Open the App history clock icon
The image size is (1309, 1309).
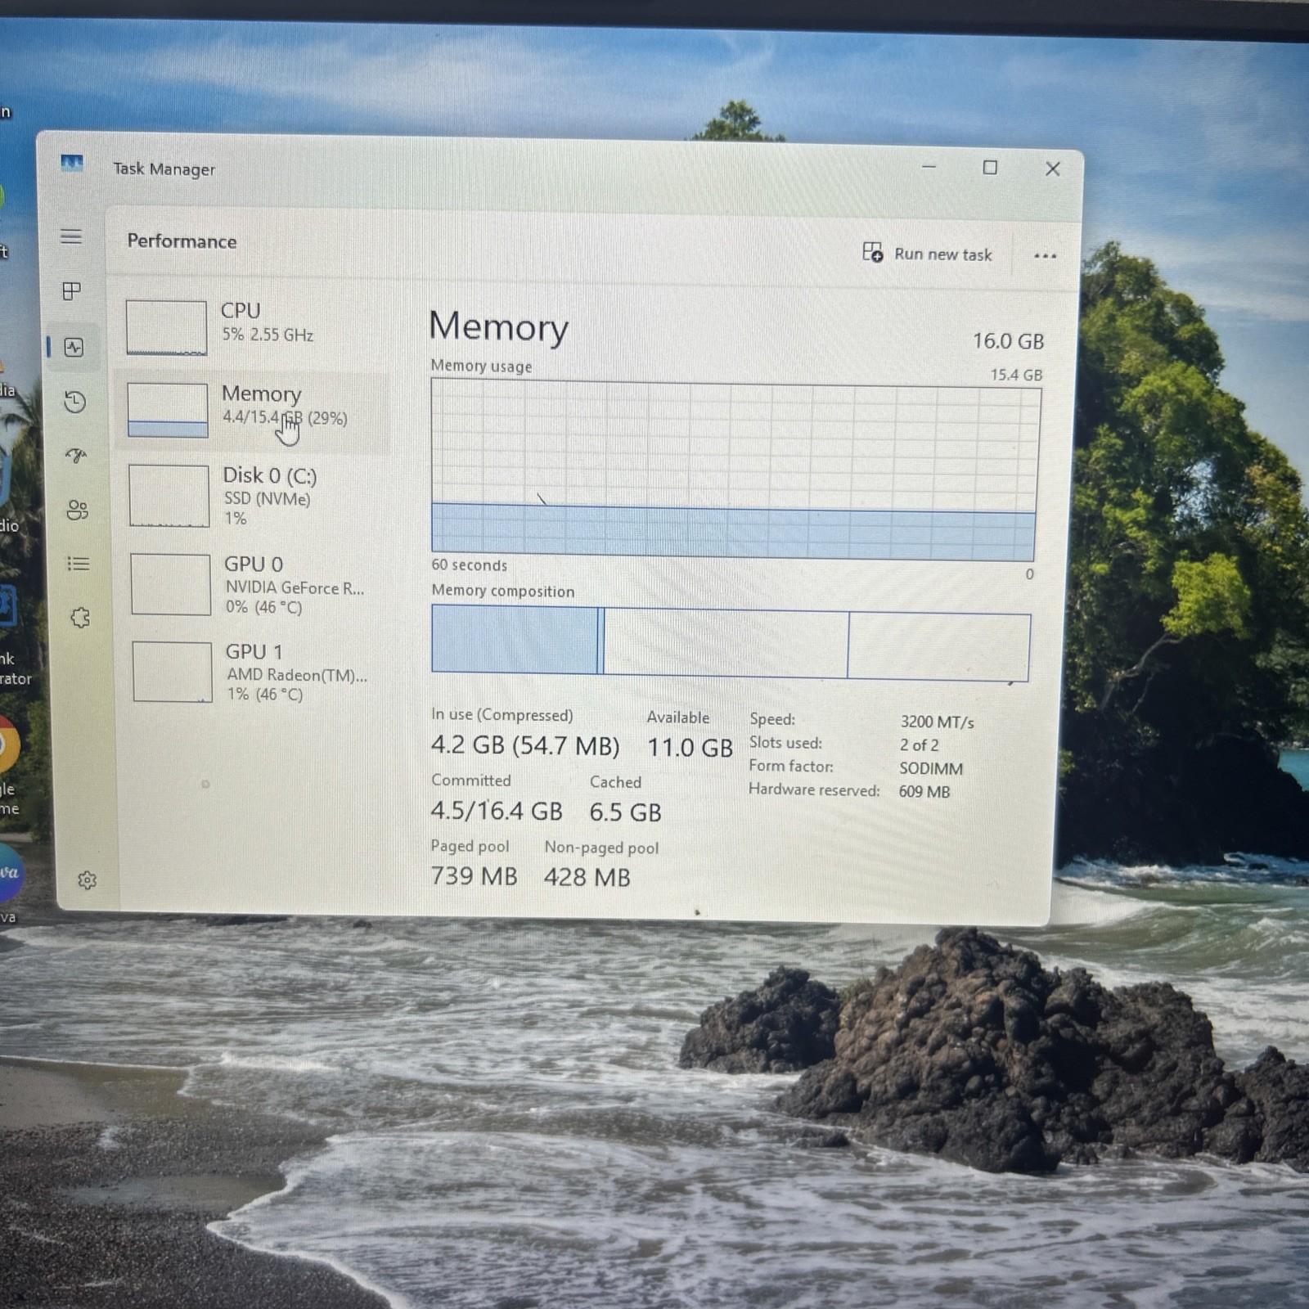coord(75,402)
